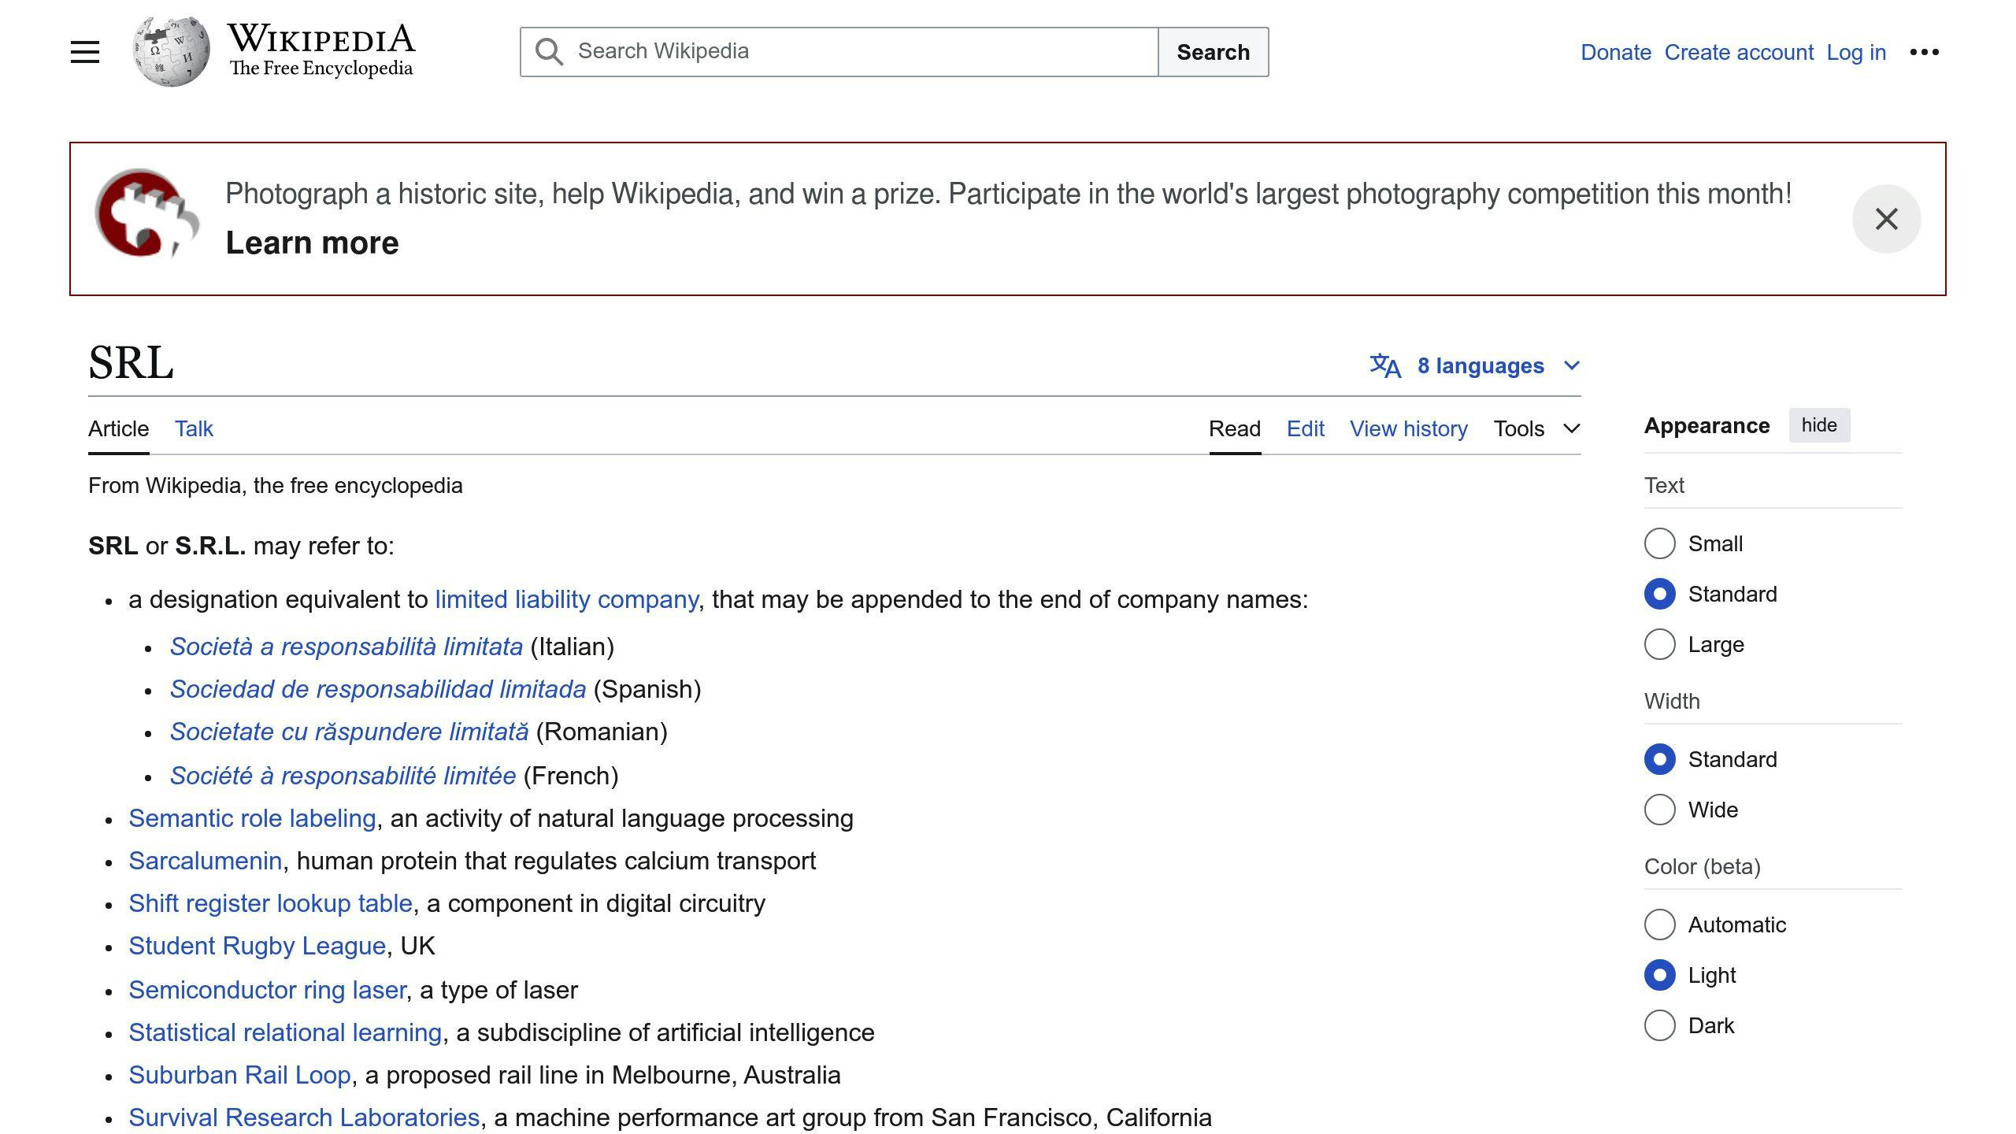This screenshot has height=1134, width=2016.
Task: Select Small text size
Action: (1659, 543)
